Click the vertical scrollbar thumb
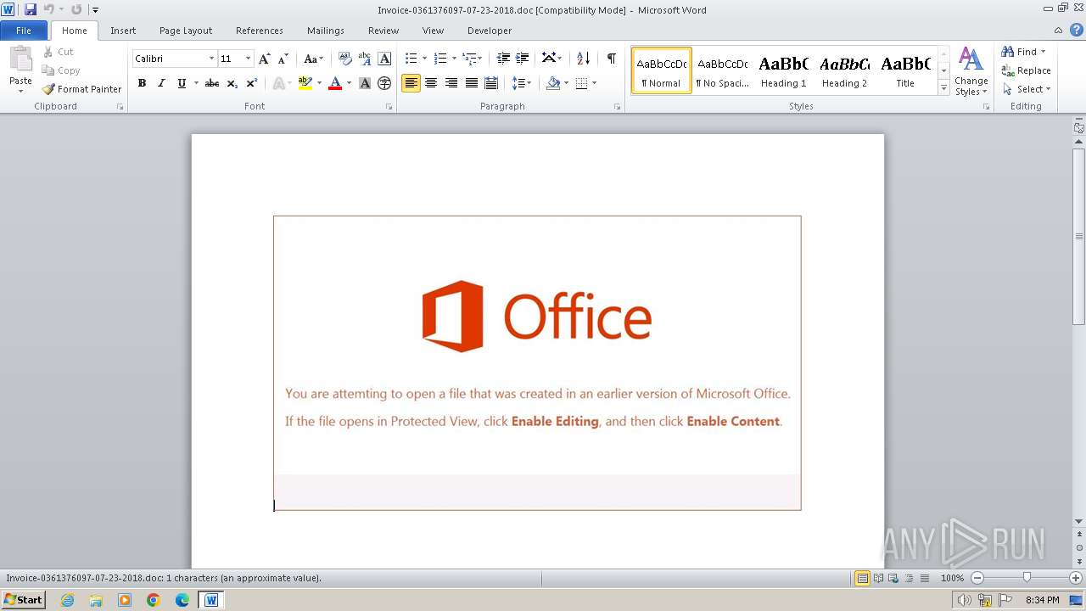Viewport: 1086px width, 611px height. [1079, 236]
